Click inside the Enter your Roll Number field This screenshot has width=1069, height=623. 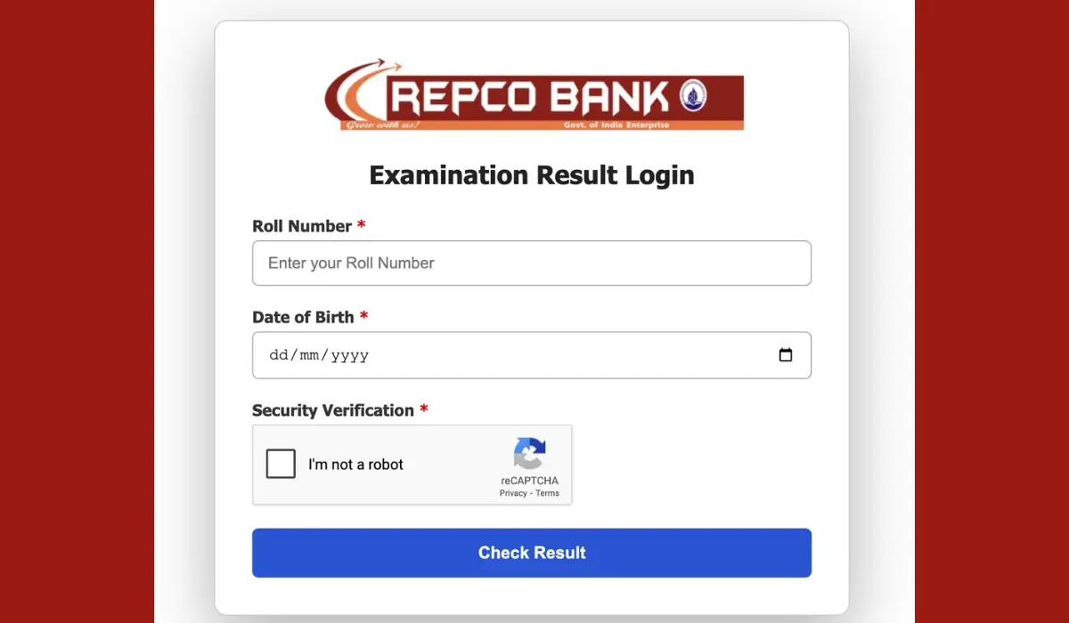[x=531, y=263]
